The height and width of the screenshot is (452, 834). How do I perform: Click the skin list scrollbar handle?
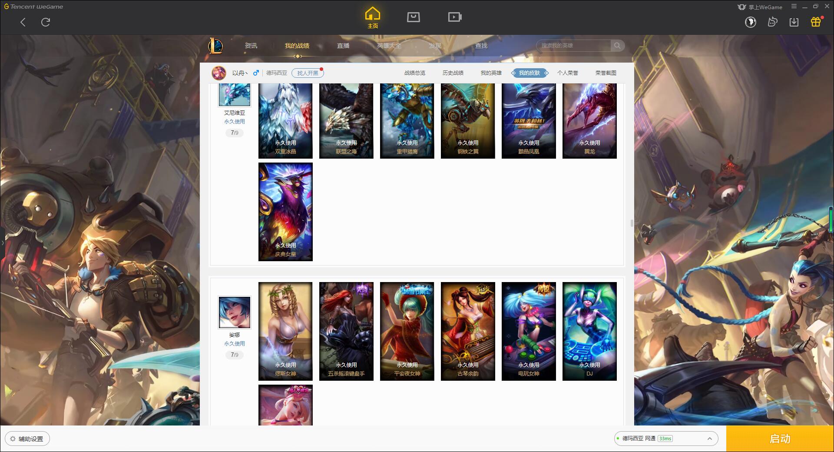tap(632, 223)
